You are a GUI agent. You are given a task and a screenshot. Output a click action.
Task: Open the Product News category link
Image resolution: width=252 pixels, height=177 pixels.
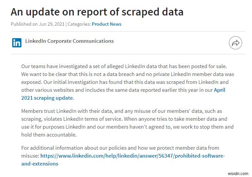pyautogui.click(x=106, y=24)
